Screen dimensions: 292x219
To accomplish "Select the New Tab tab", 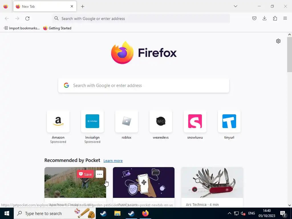I will coord(45,6).
